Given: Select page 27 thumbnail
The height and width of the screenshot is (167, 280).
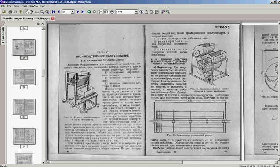Looking at the screenshot, I should click(24, 107).
